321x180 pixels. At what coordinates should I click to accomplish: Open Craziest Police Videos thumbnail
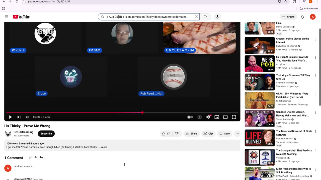pyautogui.click(x=260, y=45)
